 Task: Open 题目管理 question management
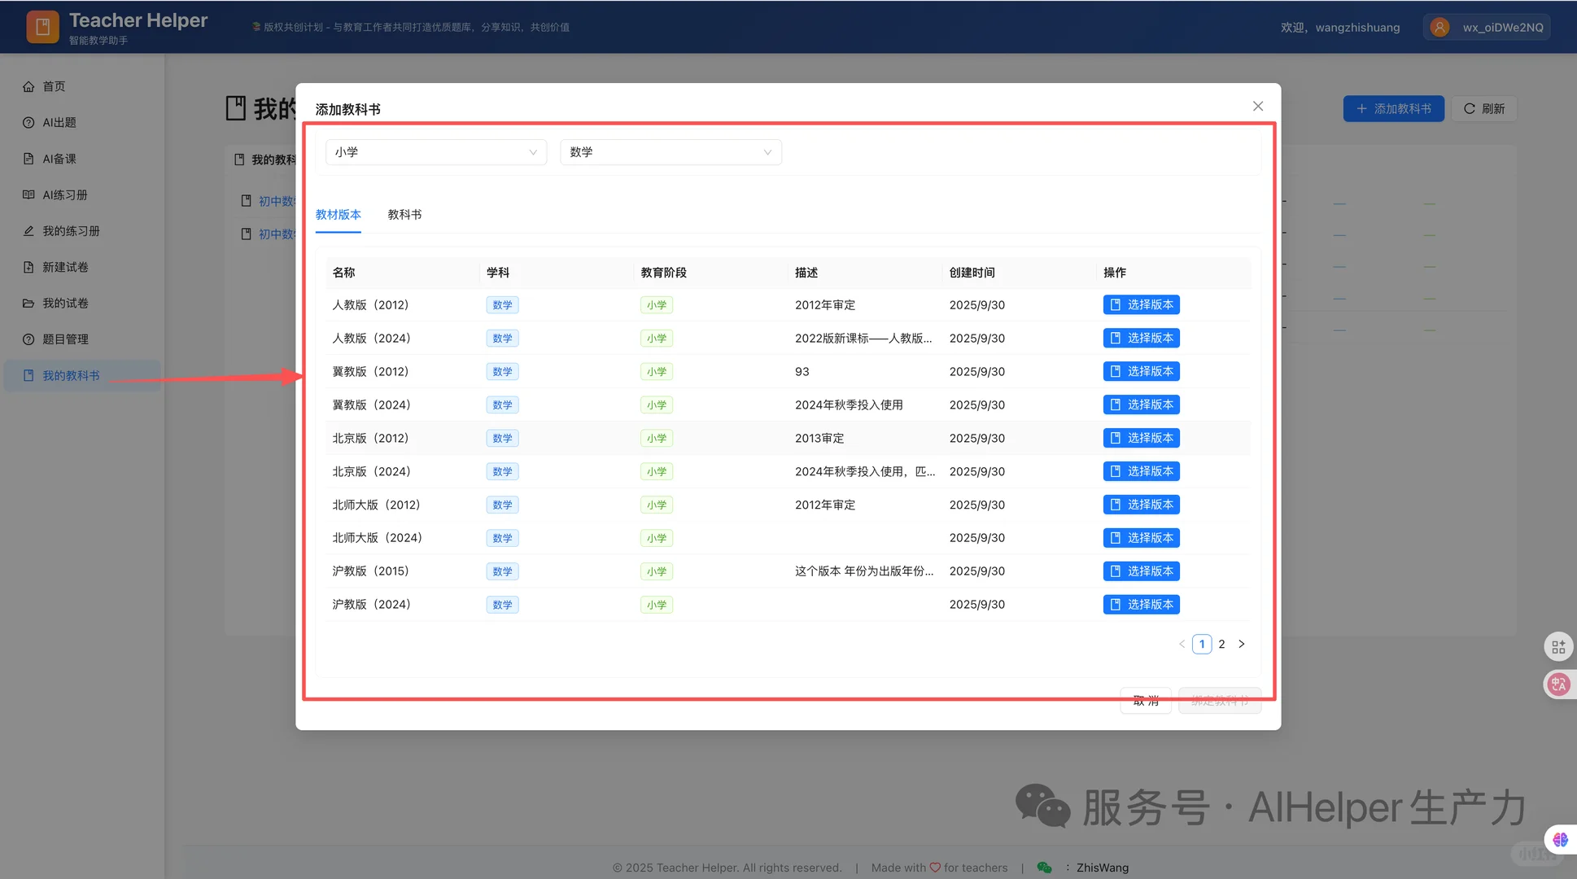click(62, 339)
